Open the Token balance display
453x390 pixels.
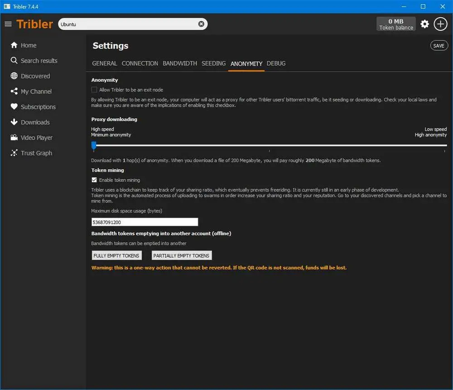[396, 24]
